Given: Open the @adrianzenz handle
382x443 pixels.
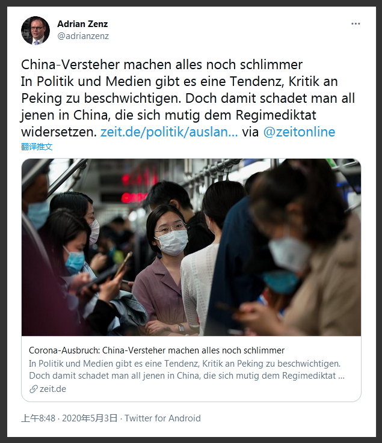Looking at the screenshot, I should pos(83,36).
